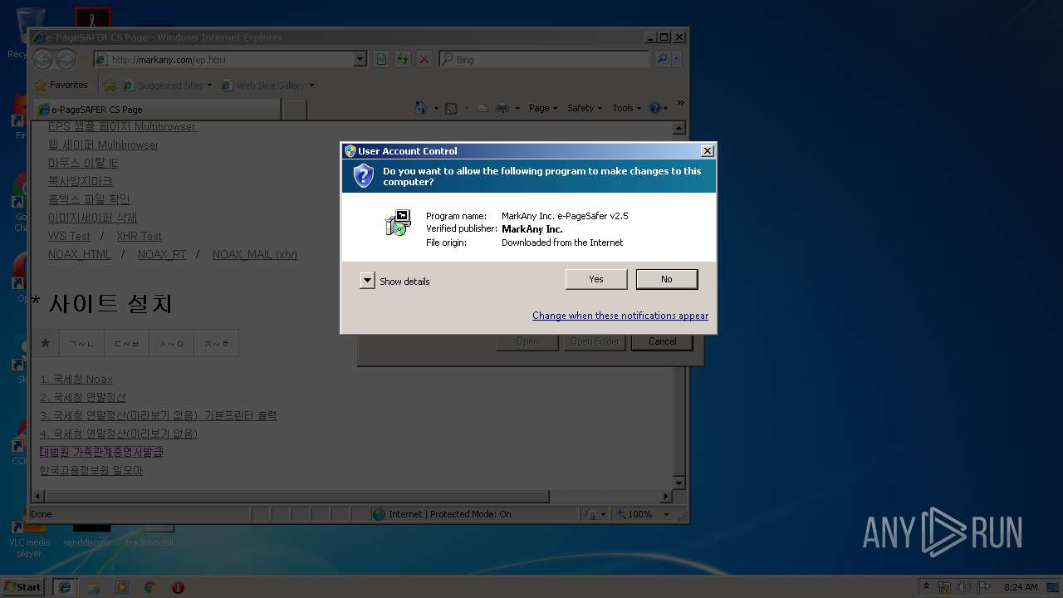Screen dimensions: 1063x598
Task: Open the XHR Test link
Action: pos(139,236)
